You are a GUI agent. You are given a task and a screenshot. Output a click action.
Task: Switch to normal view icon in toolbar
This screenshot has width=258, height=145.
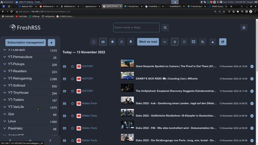[175, 42]
